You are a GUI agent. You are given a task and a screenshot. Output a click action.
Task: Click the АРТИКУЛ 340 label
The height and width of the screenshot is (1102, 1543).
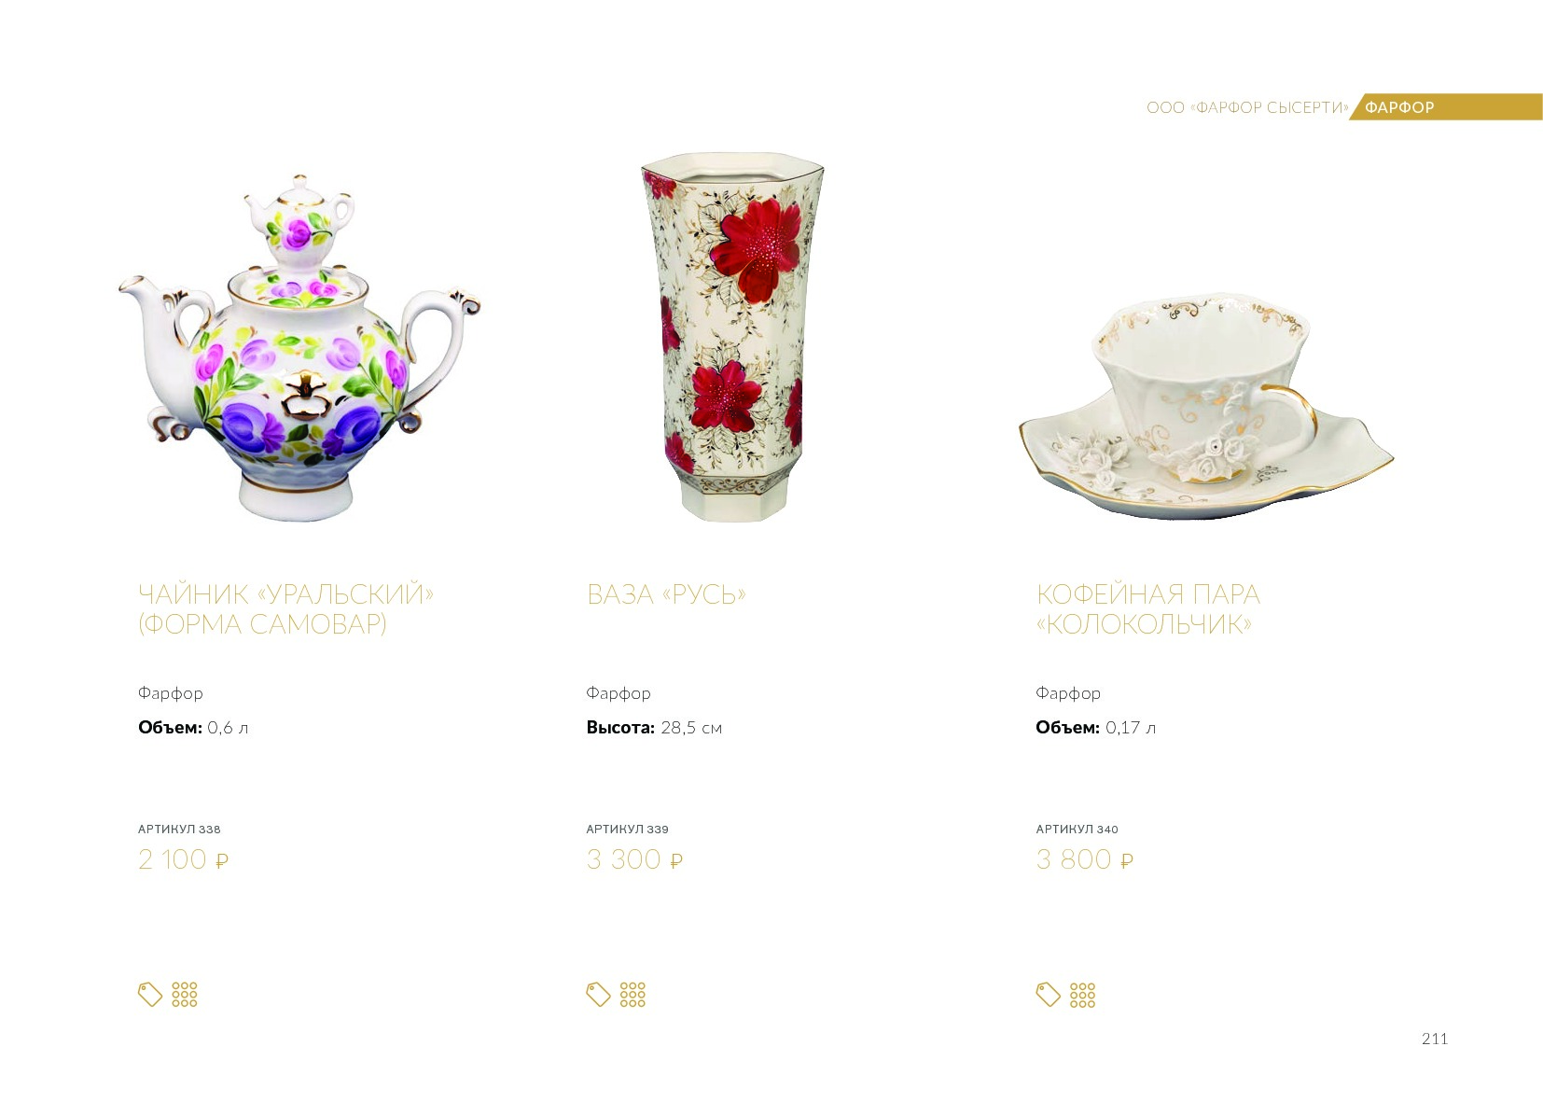[1077, 829]
